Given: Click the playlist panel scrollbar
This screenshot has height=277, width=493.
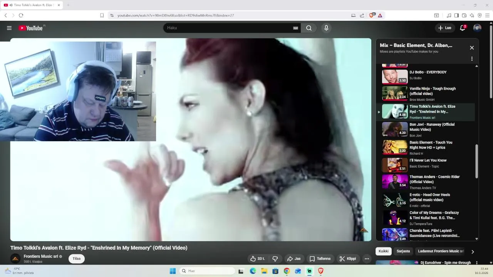Looking at the screenshot, I should coord(476,161).
